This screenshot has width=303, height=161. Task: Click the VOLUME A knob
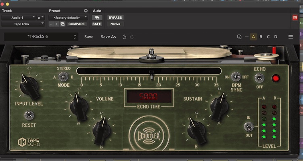[79, 106]
